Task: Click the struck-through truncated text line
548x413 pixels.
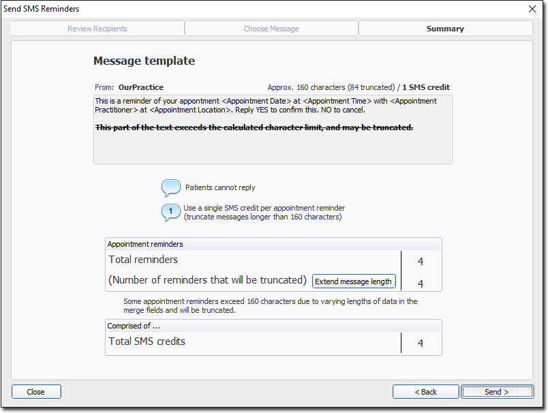Action: tap(254, 127)
